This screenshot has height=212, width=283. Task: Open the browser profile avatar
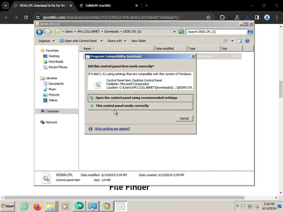(267, 17)
